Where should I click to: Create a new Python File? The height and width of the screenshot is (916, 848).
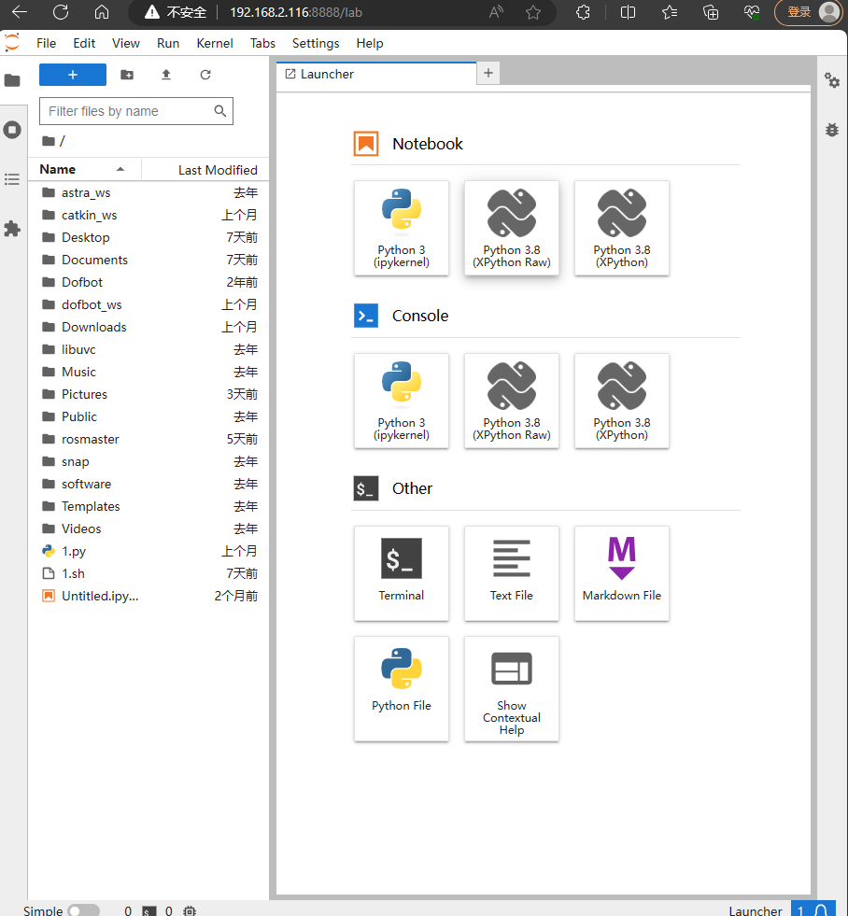point(402,689)
